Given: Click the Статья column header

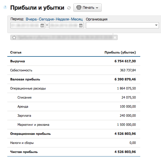Looking at the screenshot, I should point(16,52).
